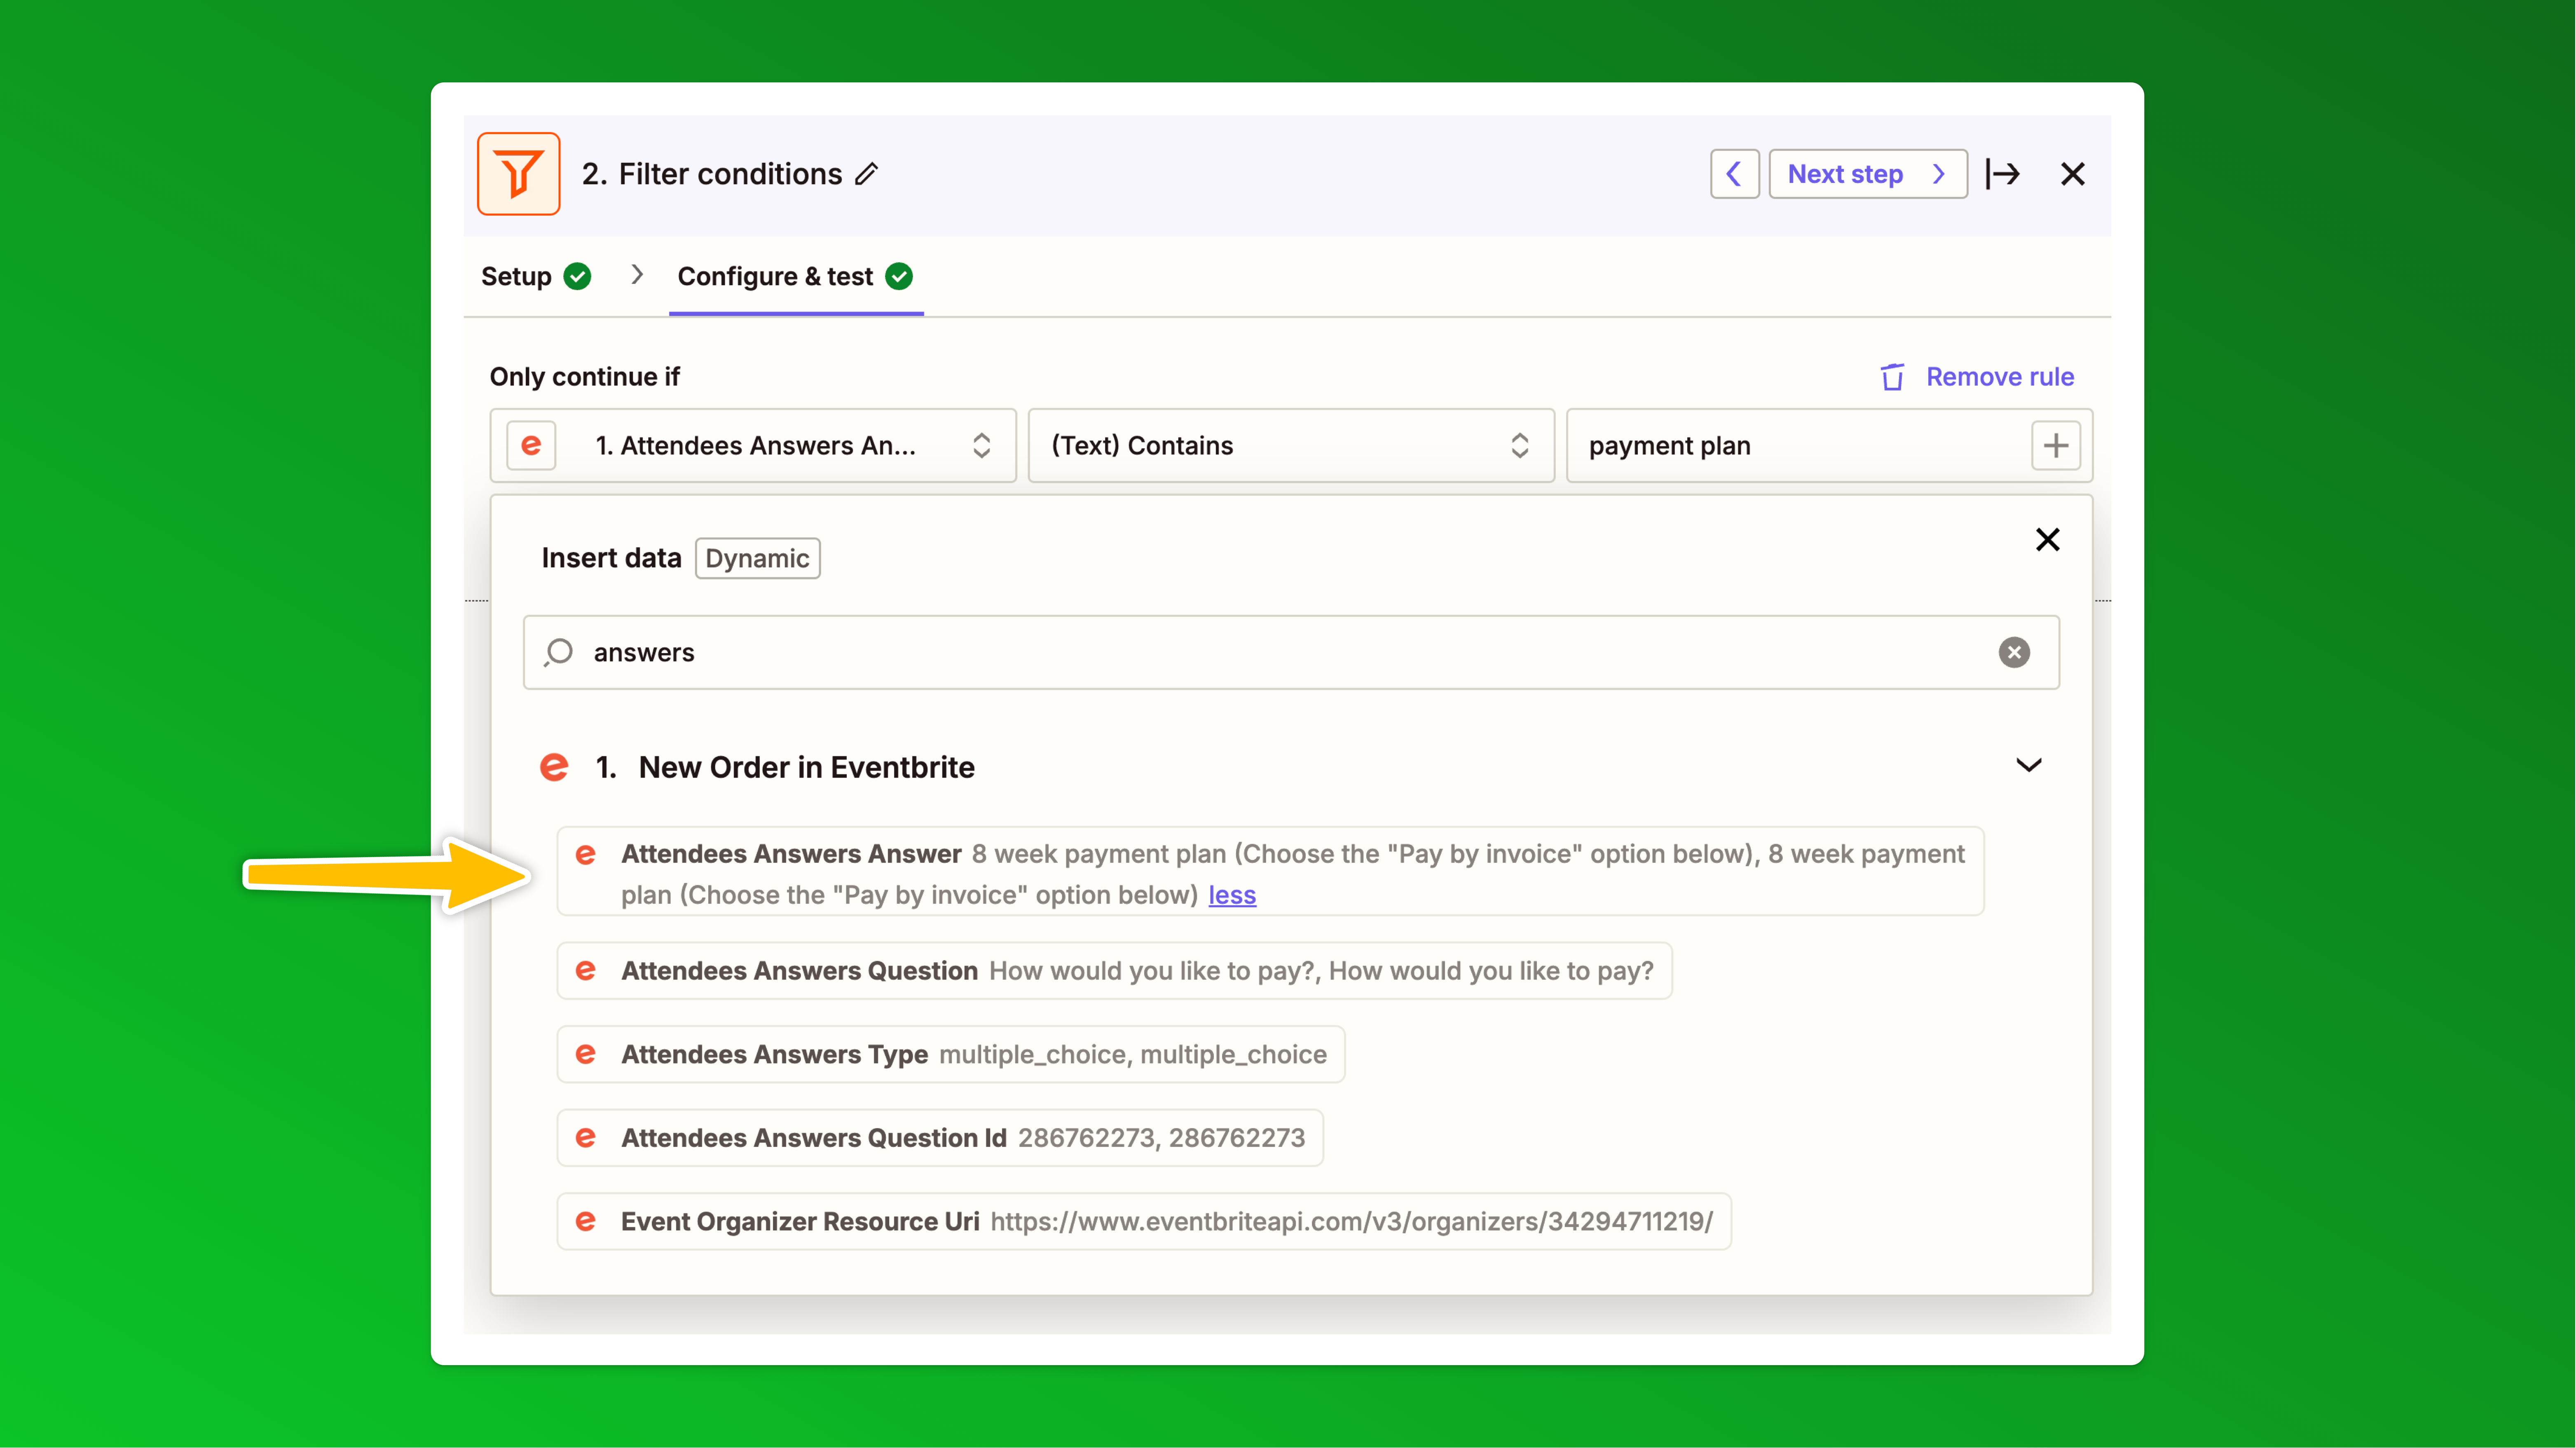The width and height of the screenshot is (2576, 1448).
Task: Open the Attendees Answers field dropdown
Action: coord(753,445)
